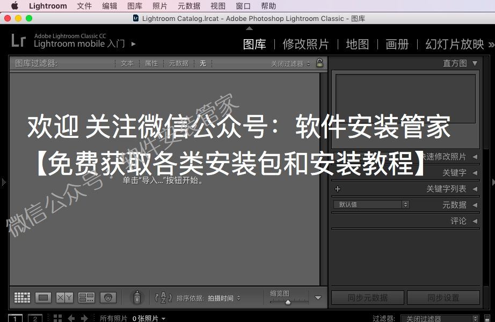Open toolbar content triangle menu
495x322 pixels.
point(318,298)
